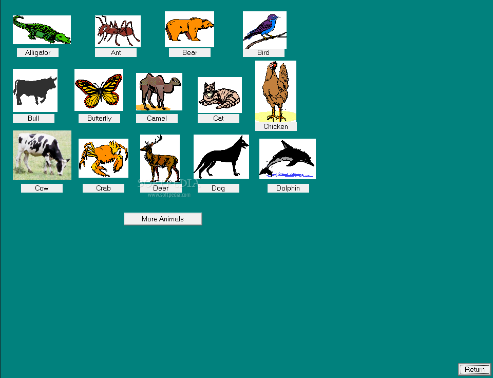The width and height of the screenshot is (493, 378).
Task: Click the Cat label button
Action: pyautogui.click(x=219, y=118)
